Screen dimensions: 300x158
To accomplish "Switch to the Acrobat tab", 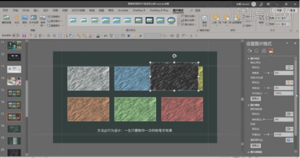I will tap(123, 10).
